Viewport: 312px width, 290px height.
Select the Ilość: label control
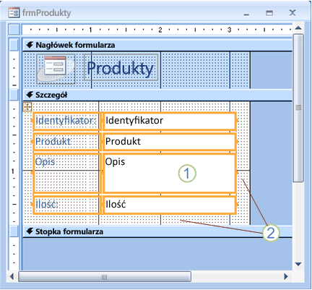[66, 205]
